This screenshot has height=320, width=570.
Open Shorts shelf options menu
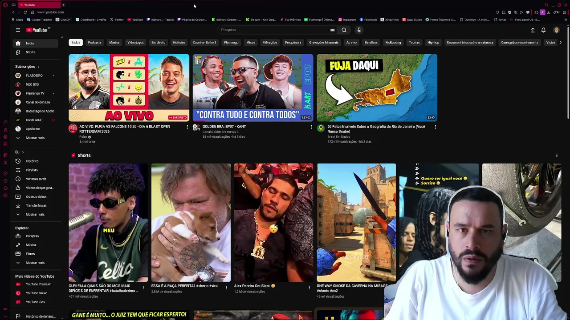557,156
